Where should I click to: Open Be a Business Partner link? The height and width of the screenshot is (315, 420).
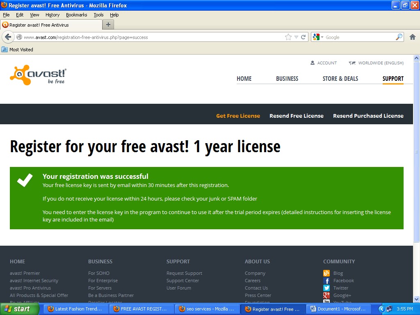pos(111,295)
